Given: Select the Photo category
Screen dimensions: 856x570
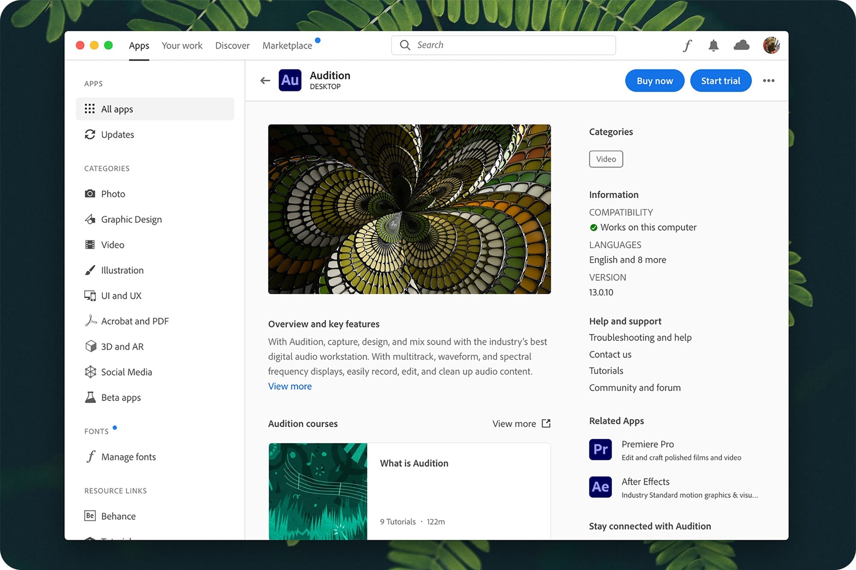Looking at the screenshot, I should [113, 194].
